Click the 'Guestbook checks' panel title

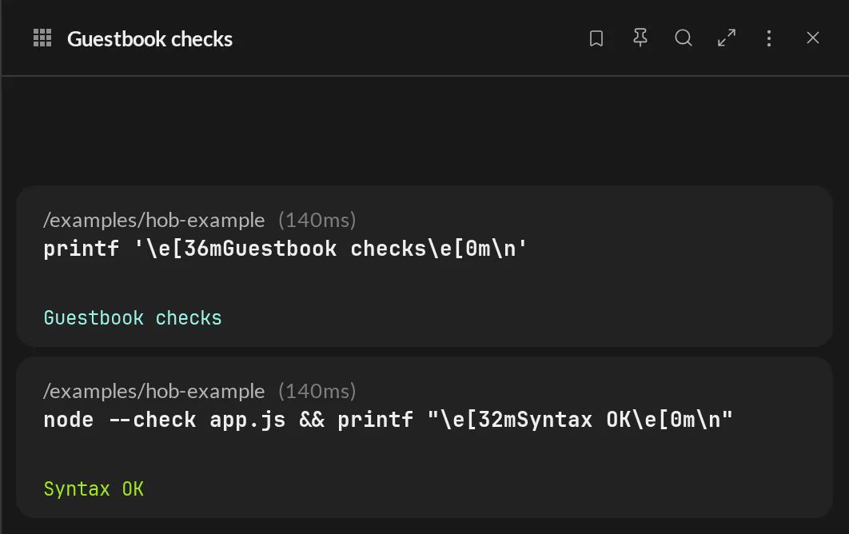(150, 39)
